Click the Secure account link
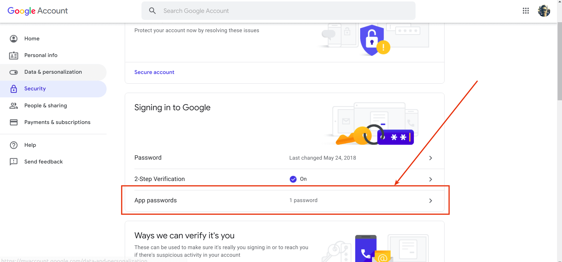Viewport: 562px width, 262px height. [154, 72]
